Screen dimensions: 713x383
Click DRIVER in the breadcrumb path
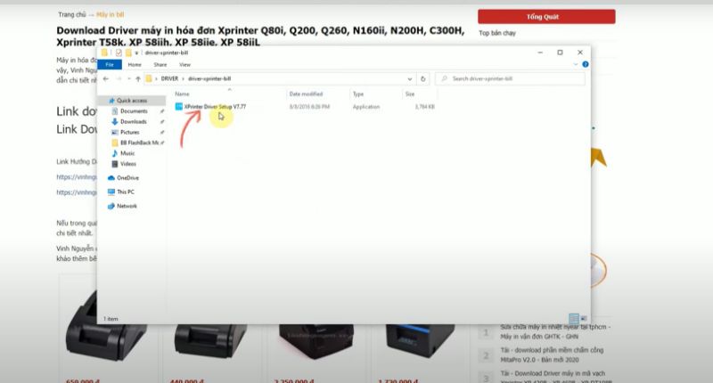[169, 78]
